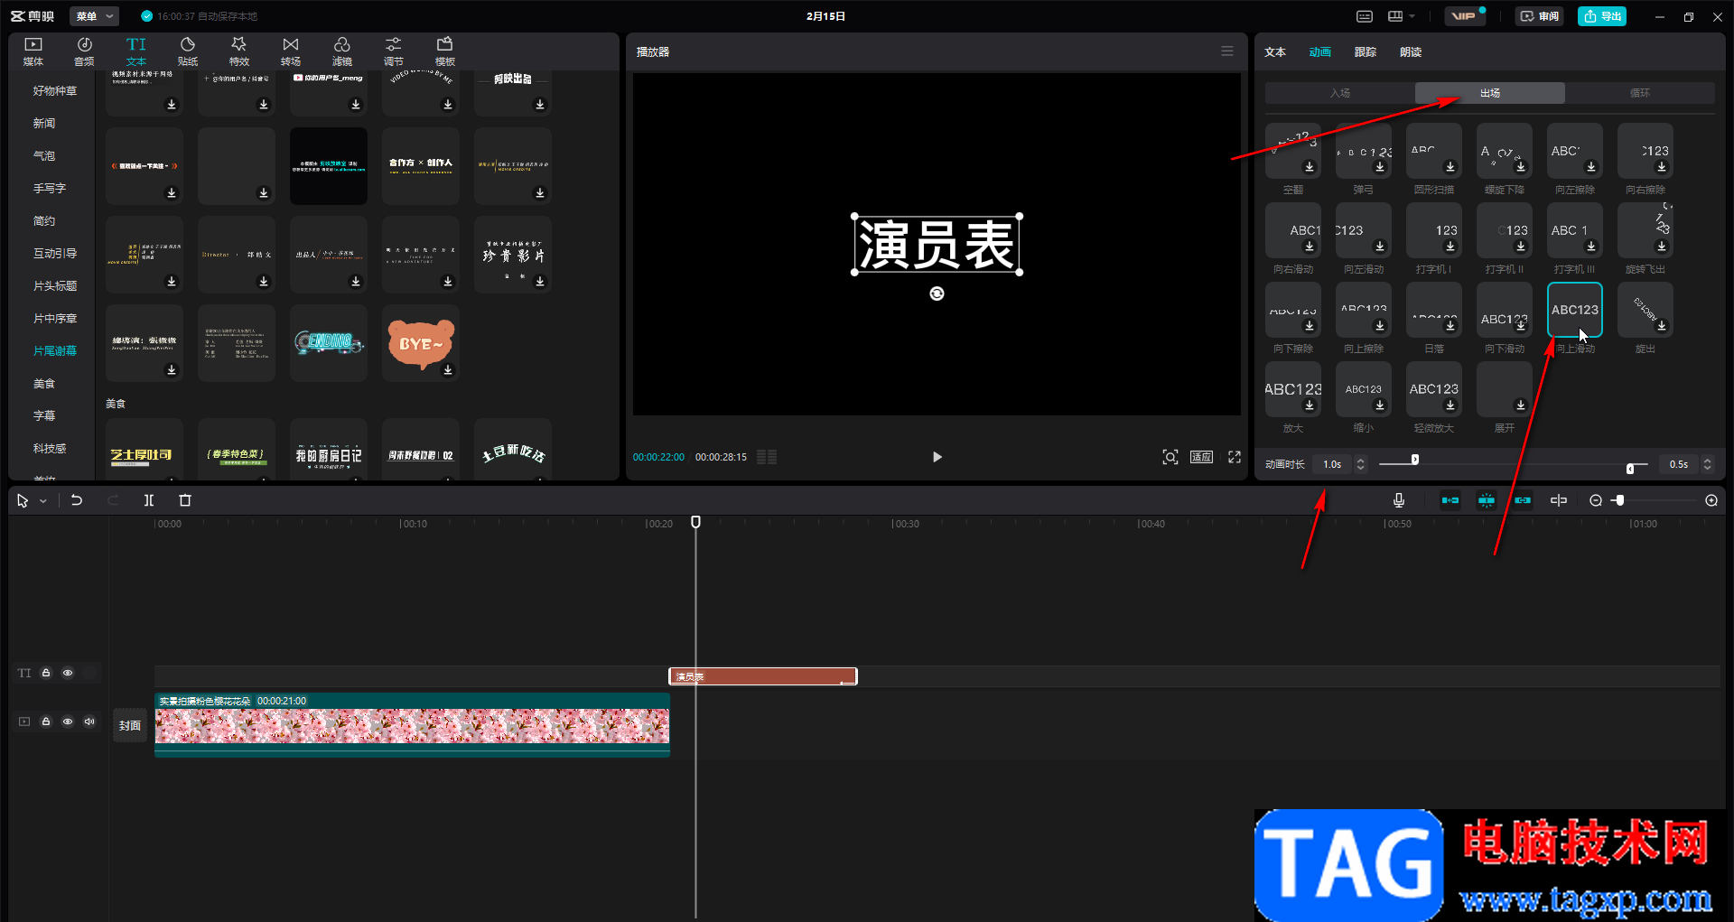Click the 0.5s duration stepper arrows
This screenshot has height=922, width=1734.
click(1707, 464)
